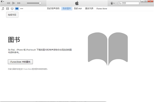Select the 我的图书 tab

click(x=67, y=8)
